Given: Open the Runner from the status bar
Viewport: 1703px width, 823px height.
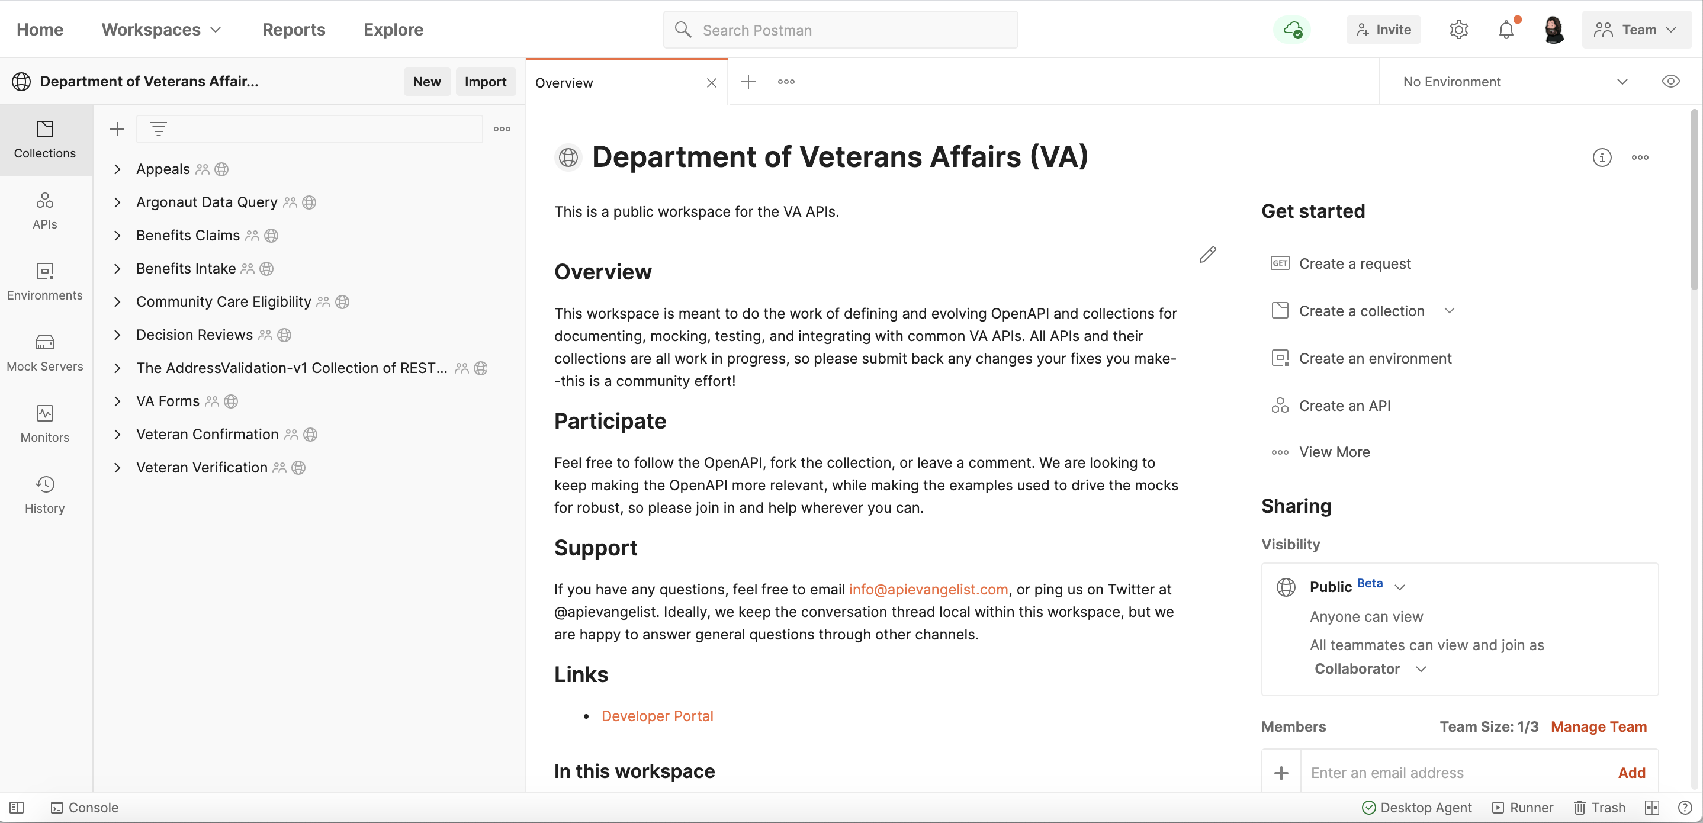Looking at the screenshot, I should [x=1523, y=807].
